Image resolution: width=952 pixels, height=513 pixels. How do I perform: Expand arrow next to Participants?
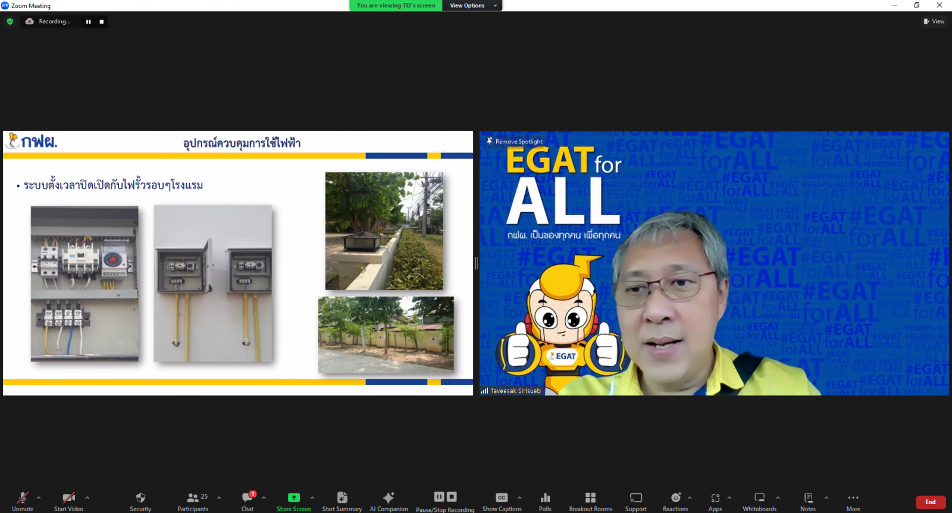click(219, 498)
